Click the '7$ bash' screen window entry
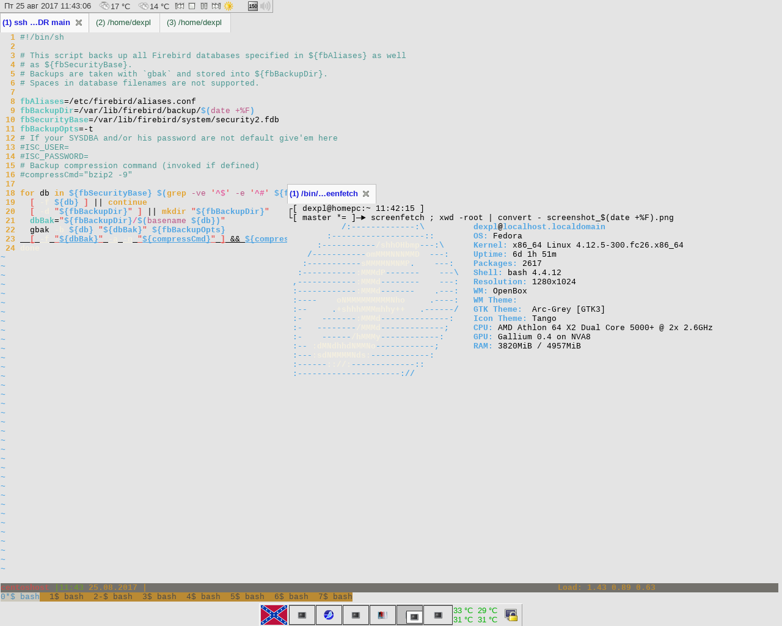The width and height of the screenshot is (782, 626). click(335, 597)
